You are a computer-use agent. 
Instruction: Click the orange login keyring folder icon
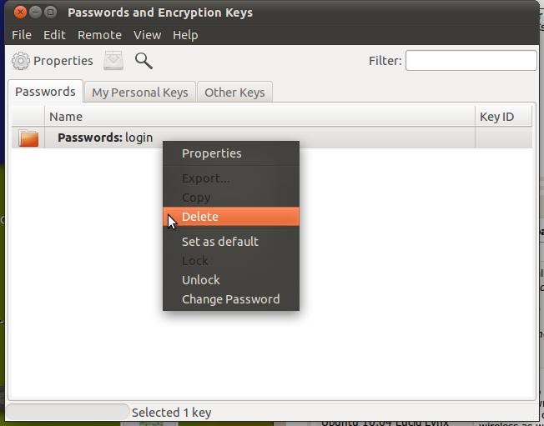tap(29, 138)
